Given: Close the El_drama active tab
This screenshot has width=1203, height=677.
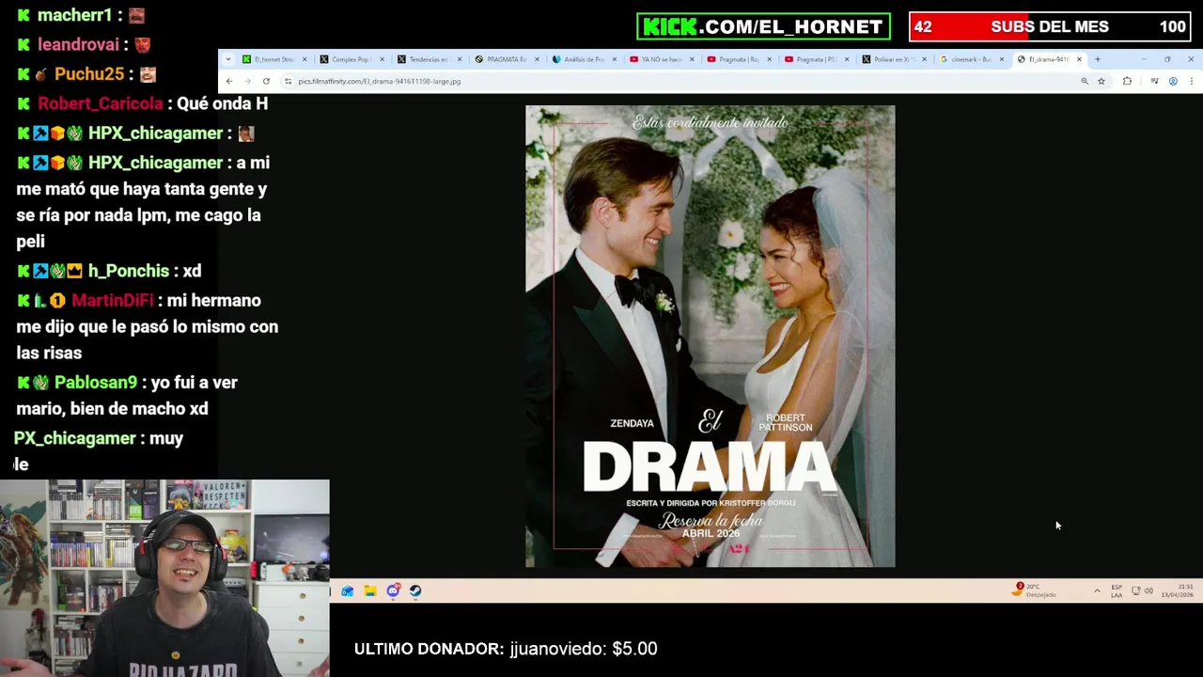Looking at the screenshot, I should [1079, 59].
